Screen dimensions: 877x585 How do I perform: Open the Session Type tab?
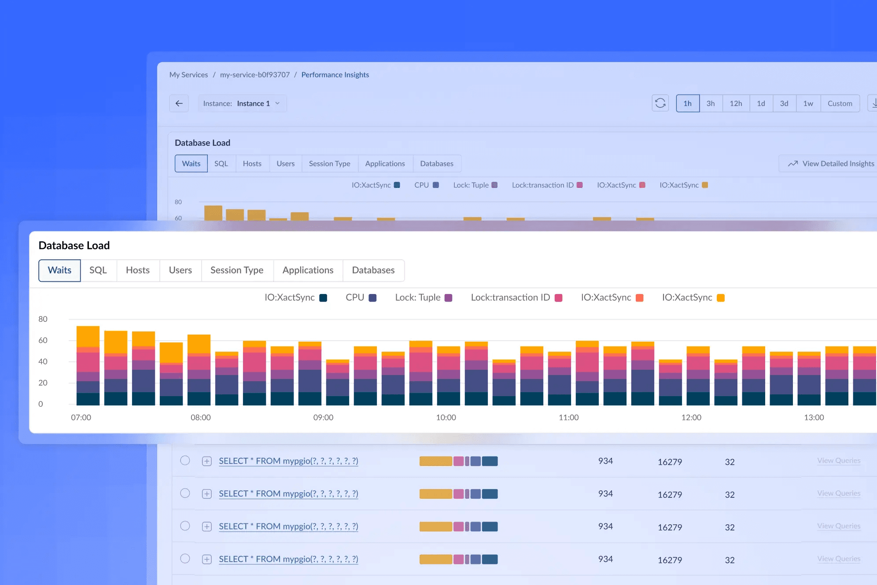point(237,270)
